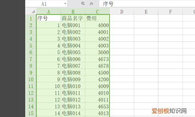Click the cost cell with value 4013
The width and height of the screenshot is (195, 117).
[97, 113]
